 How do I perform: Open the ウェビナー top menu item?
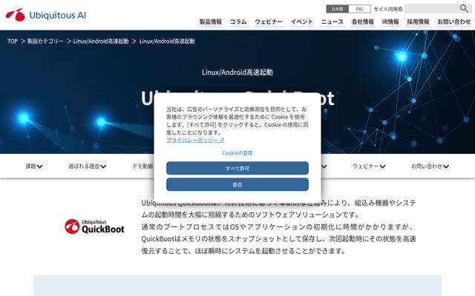pos(269,21)
